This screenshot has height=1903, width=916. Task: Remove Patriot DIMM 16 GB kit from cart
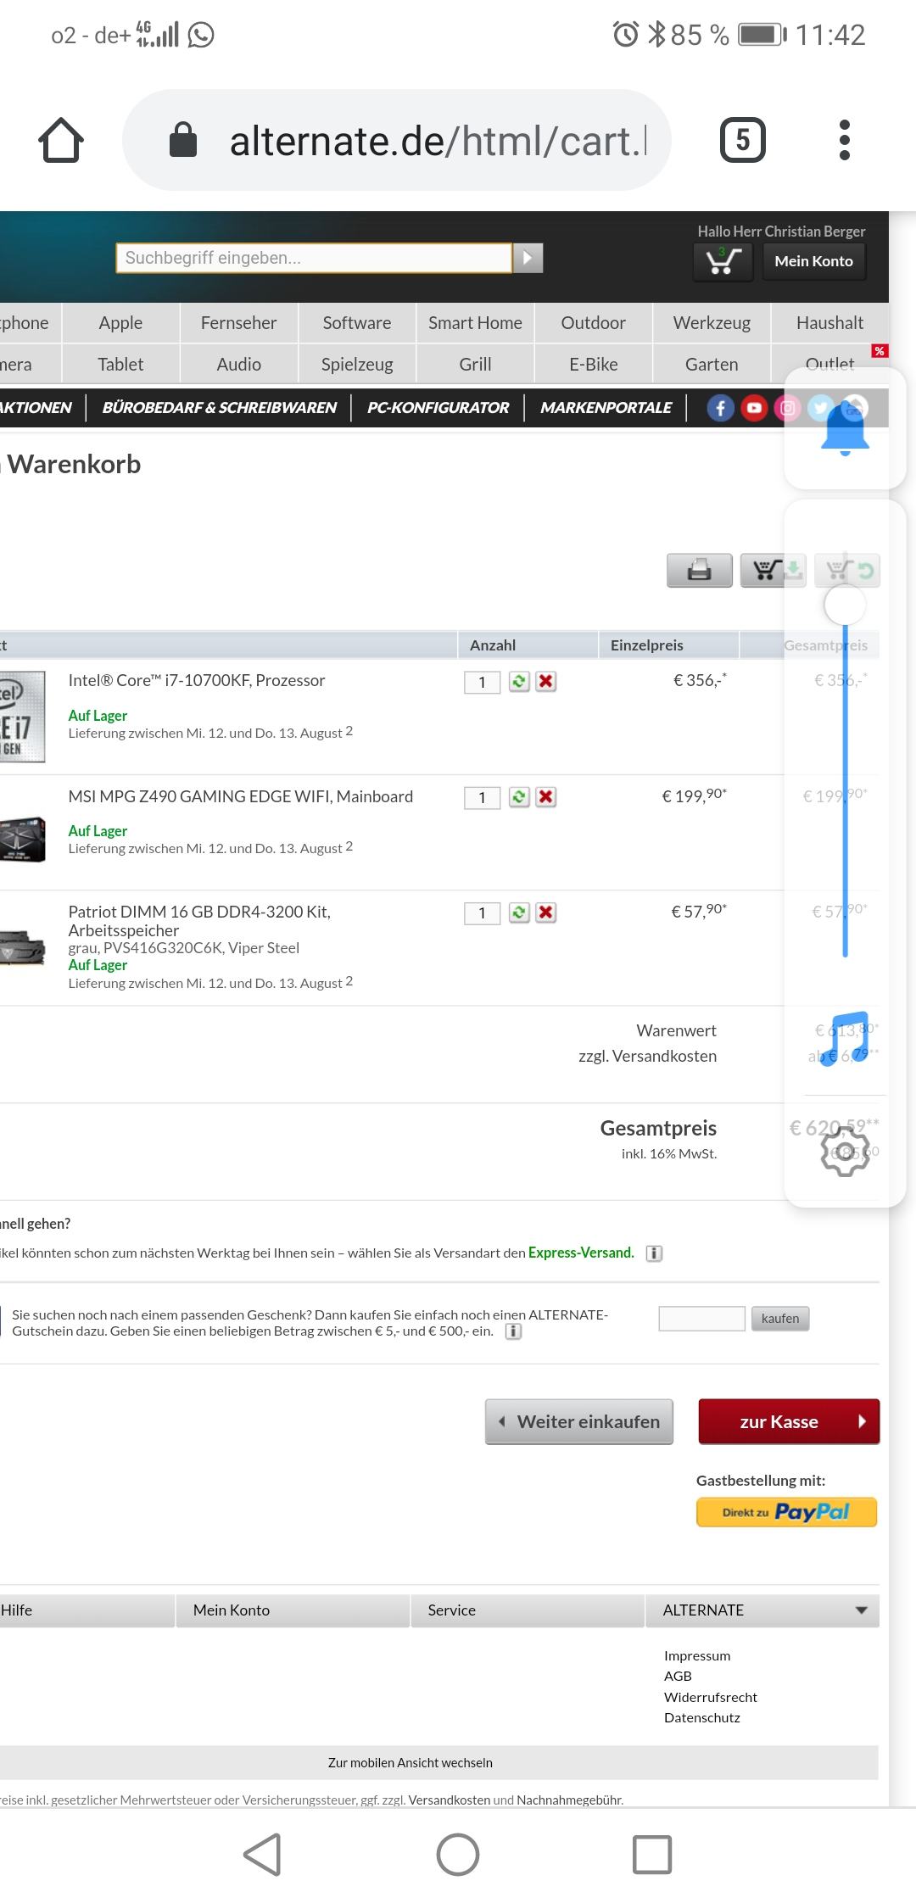[546, 912]
